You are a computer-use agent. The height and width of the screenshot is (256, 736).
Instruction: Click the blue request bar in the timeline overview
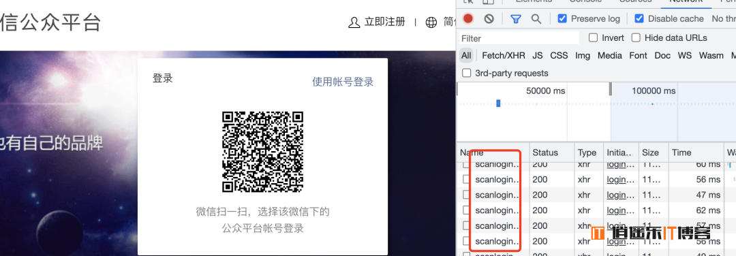click(498, 103)
